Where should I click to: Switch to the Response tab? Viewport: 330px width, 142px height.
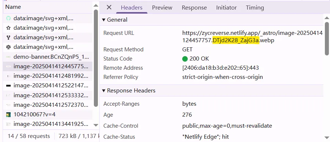(x=194, y=8)
